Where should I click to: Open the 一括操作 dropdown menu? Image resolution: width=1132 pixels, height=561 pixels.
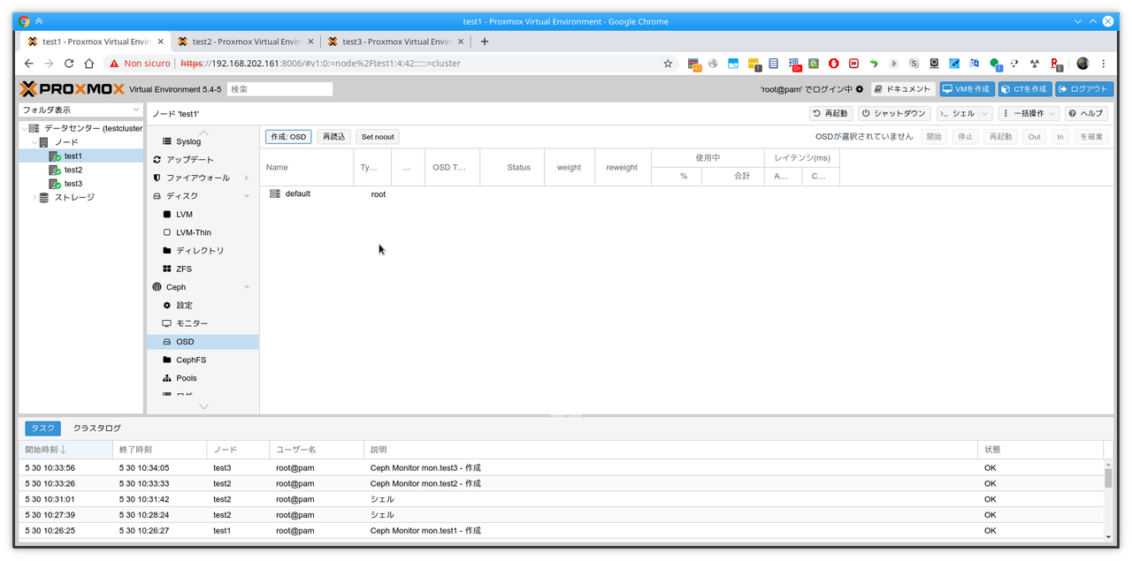1029,114
